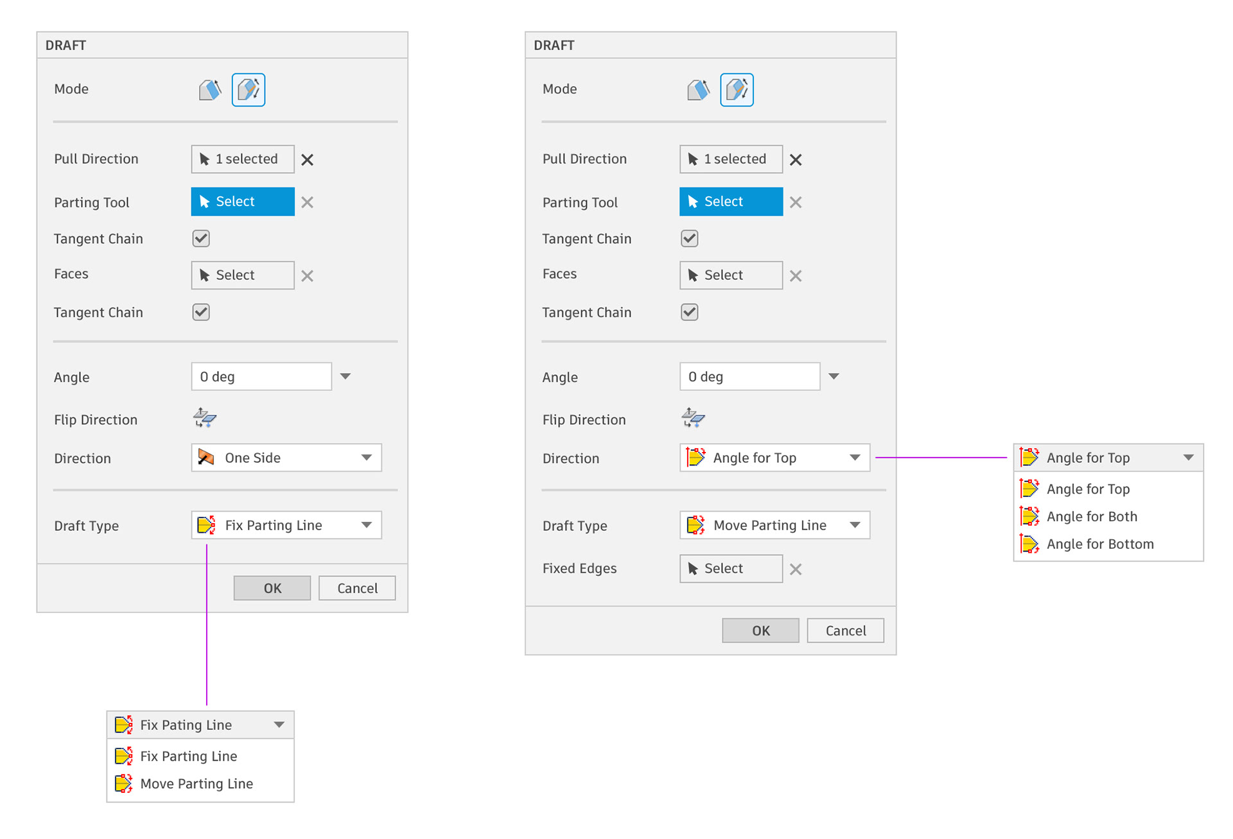Screen dimensions: 1233x839
Task: Click OK in left Draft dialog
Action: tap(272, 588)
